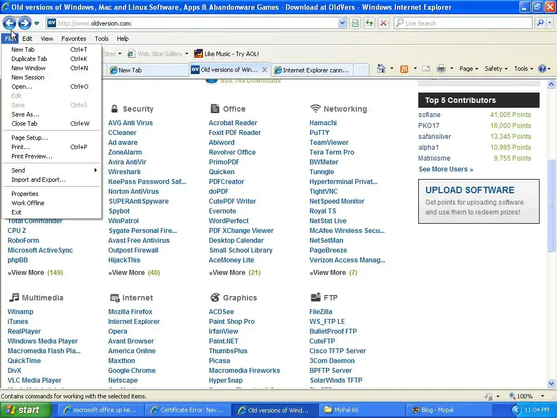Open the Favorites menu
The height and width of the screenshot is (418, 557).
point(73,39)
